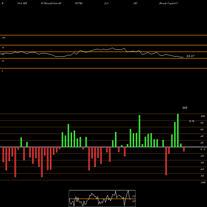
Task: Click the right end of the white RSI line
Action: tap(183, 57)
